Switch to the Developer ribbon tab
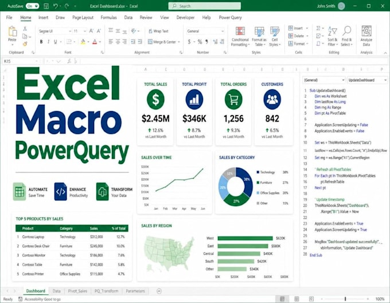 [x=185, y=17]
